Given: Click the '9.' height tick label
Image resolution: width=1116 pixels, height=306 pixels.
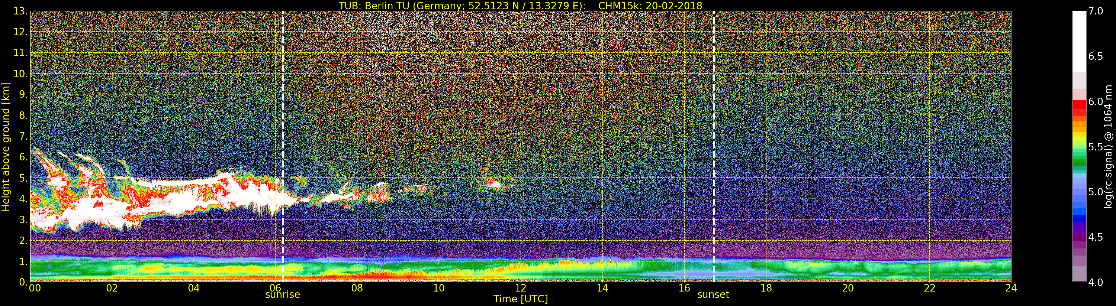Looking at the screenshot, I should coord(23,94).
